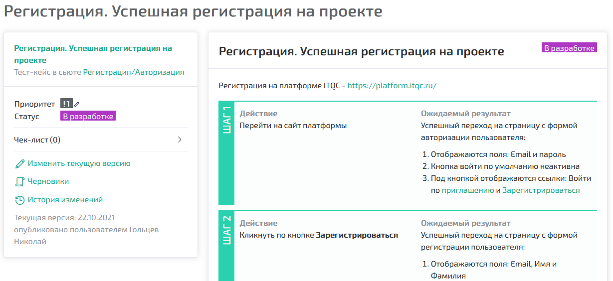The height and width of the screenshot is (281, 613).
Task: Click the pencil icon for editing current version
Action: coord(19,163)
